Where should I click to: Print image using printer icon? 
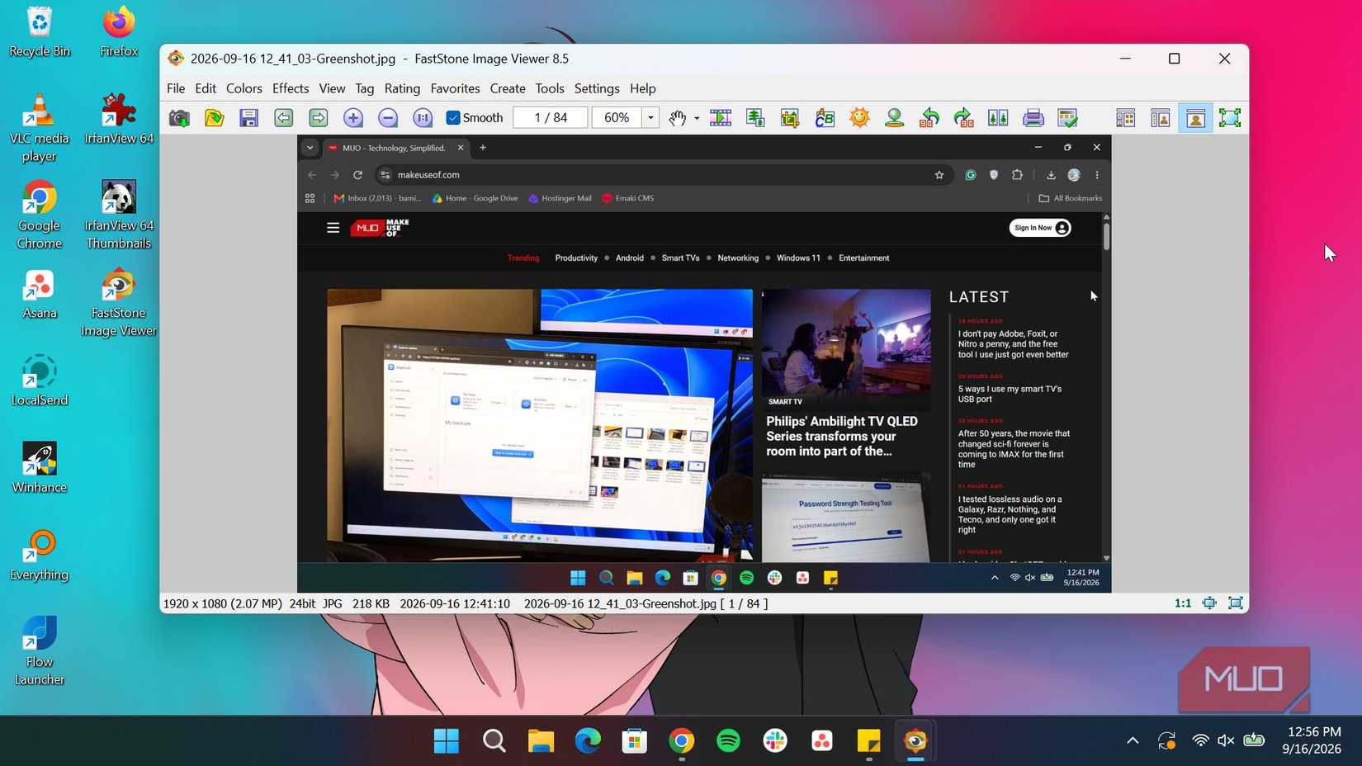(x=1033, y=118)
